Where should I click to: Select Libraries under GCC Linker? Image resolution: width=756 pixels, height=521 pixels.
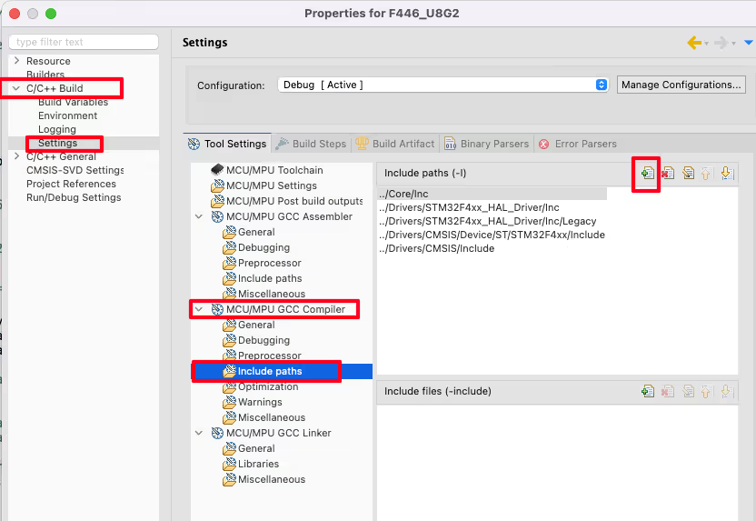(251, 464)
